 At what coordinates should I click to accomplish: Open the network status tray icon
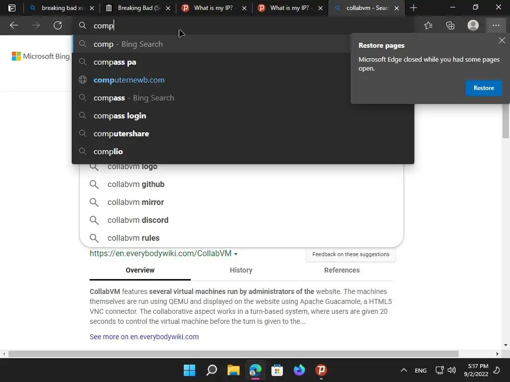pyautogui.click(x=439, y=370)
